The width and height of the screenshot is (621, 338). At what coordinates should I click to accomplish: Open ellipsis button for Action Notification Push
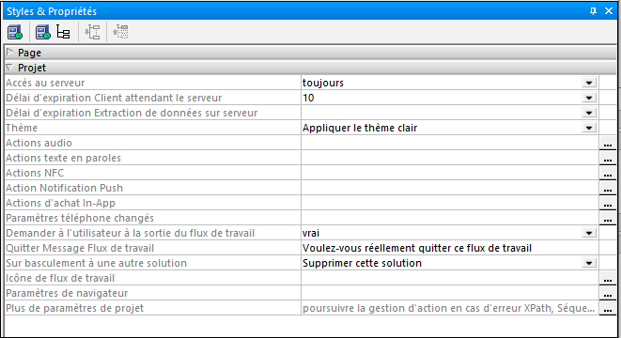point(608,188)
